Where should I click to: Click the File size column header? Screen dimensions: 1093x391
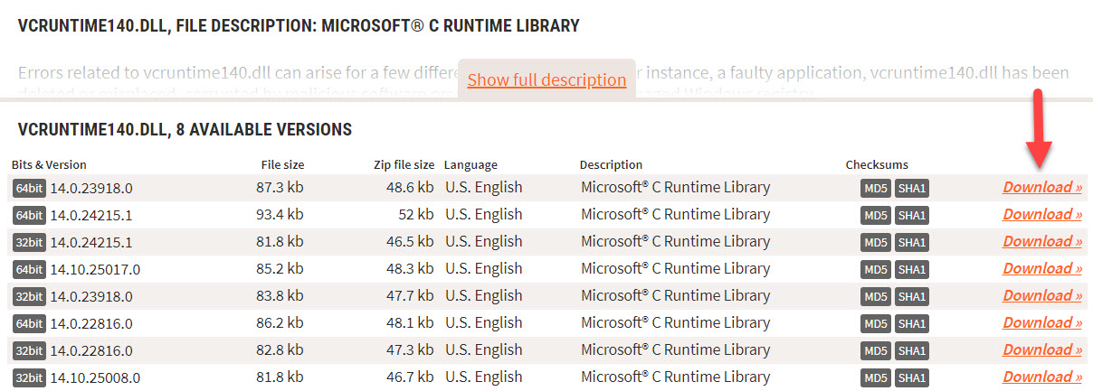click(x=281, y=165)
